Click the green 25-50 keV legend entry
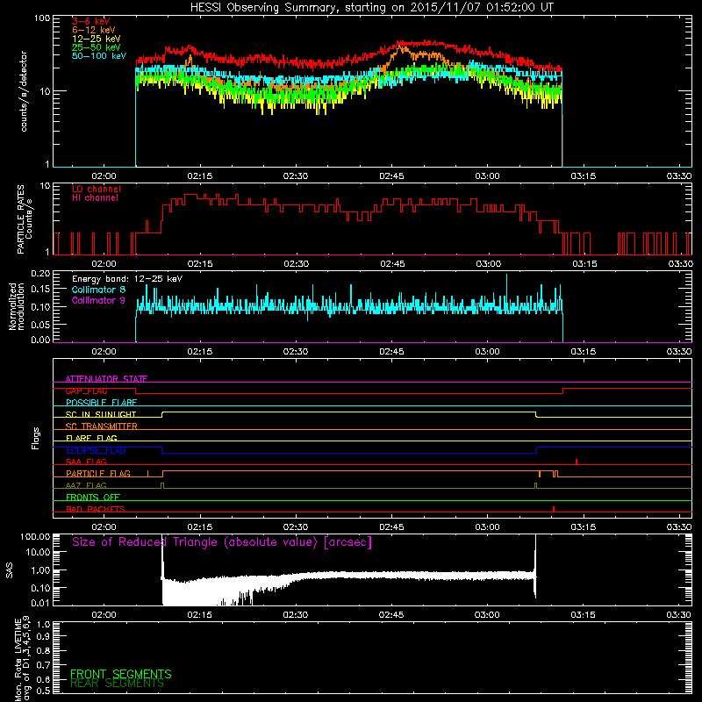Screen dimensions: 702x702 (x=97, y=47)
